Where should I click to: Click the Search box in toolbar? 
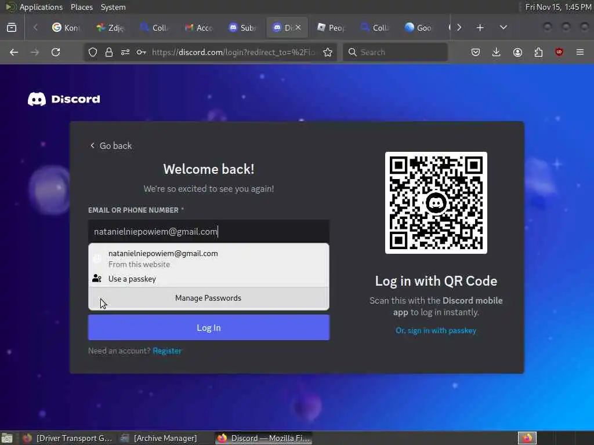[395, 52]
